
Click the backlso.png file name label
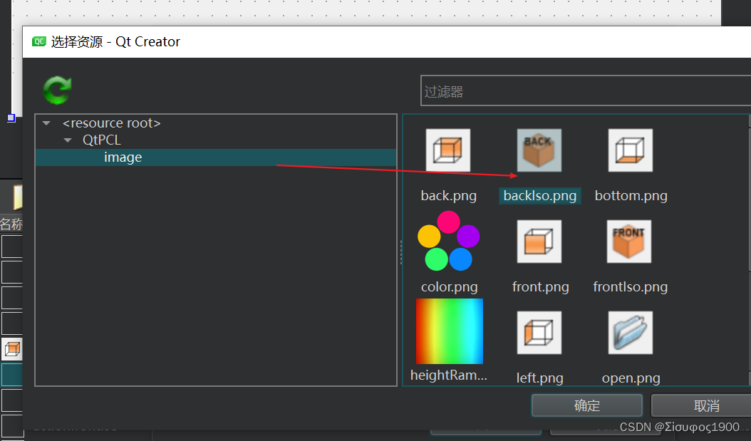[539, 195]
